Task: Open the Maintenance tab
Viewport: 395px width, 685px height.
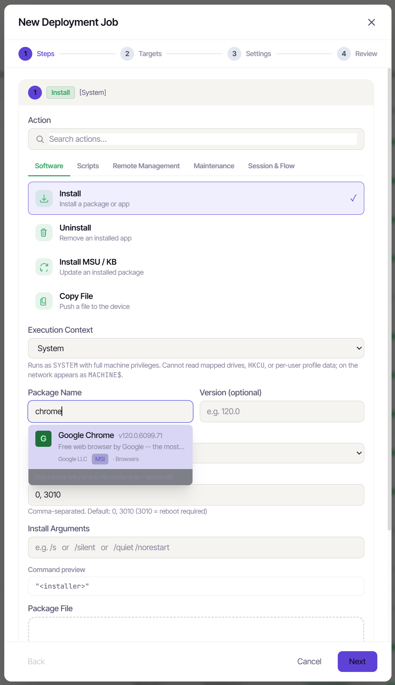Action: point(214,166)
